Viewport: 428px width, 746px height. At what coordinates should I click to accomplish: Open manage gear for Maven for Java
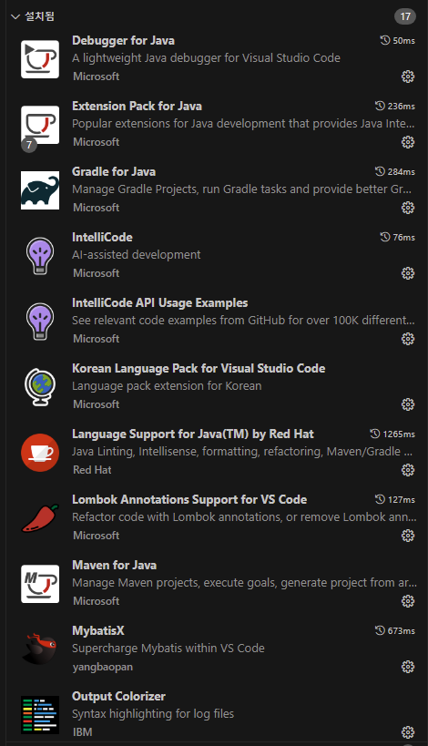tap(408, 601)
